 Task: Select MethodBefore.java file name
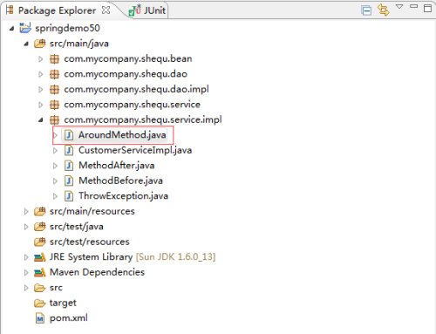120,181
